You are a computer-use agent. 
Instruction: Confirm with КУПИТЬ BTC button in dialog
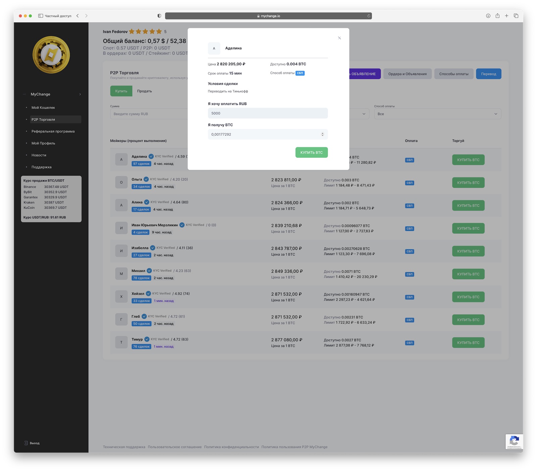click(x=311, y=153)
